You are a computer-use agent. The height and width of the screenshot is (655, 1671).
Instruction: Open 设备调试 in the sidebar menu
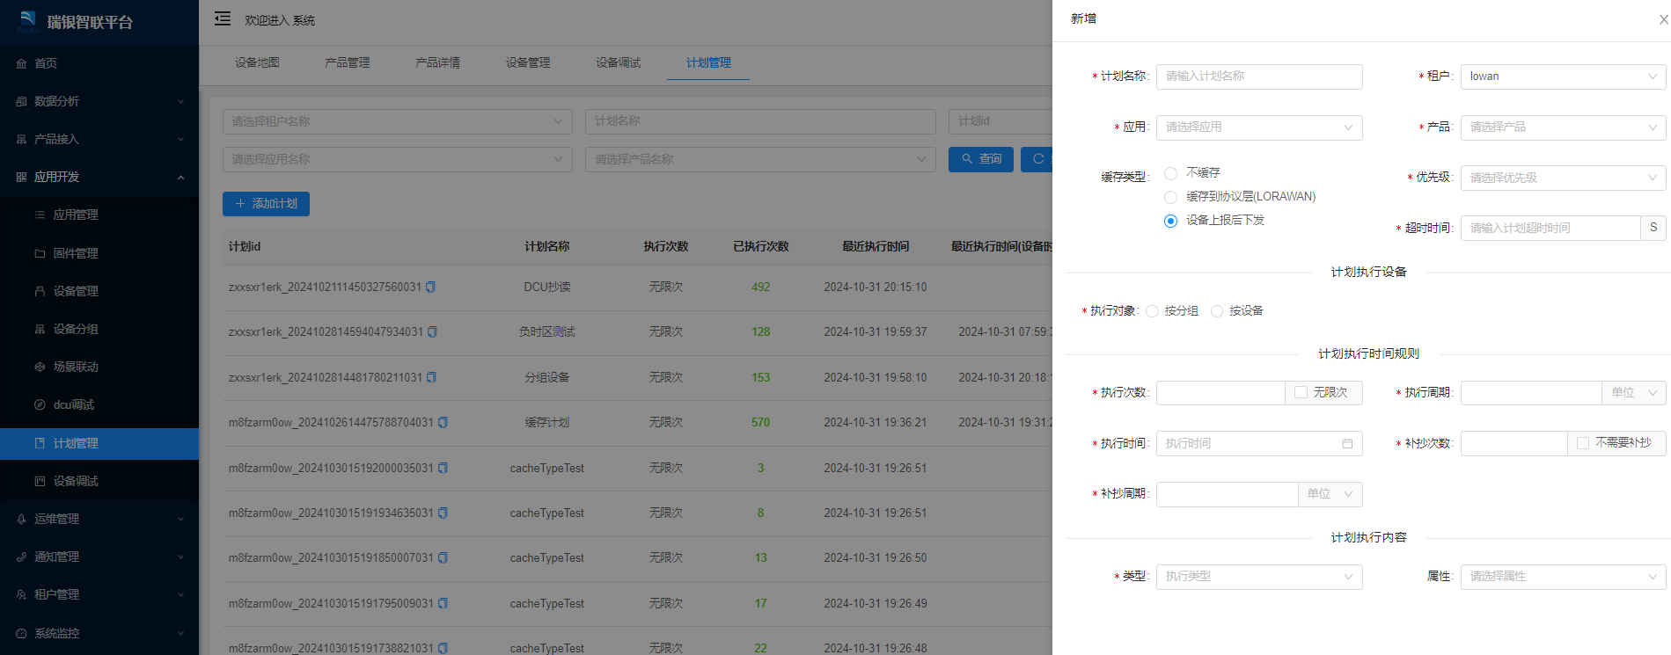point(99,481)
